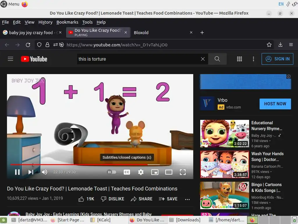
Task: Bookmark this page with star
Action: [x=269, y=45]
